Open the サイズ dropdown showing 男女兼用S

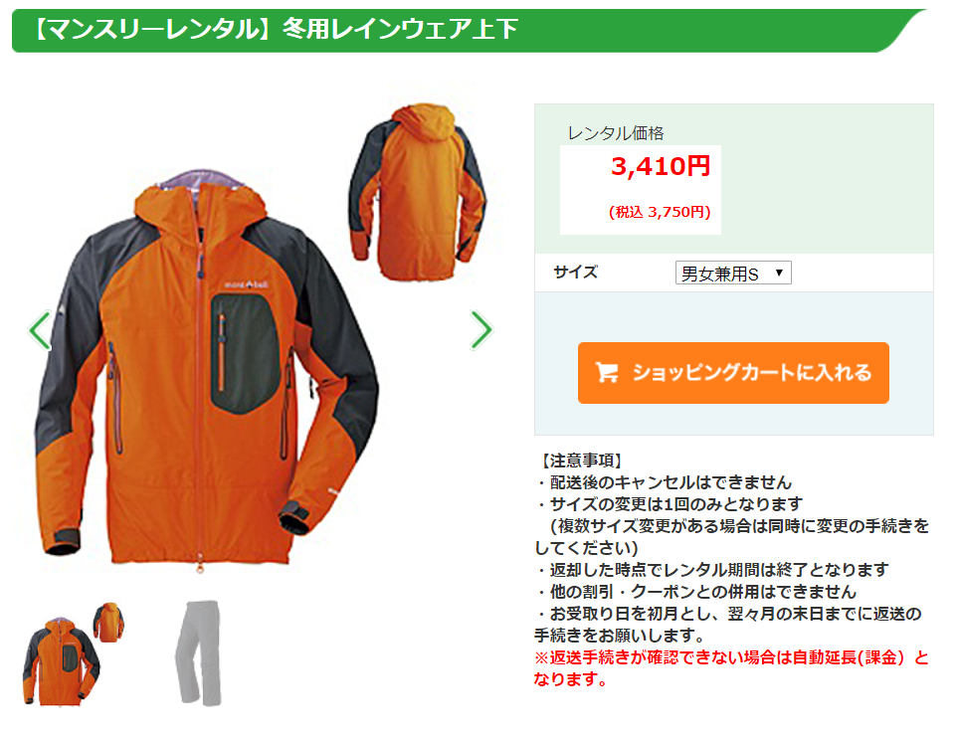click(733, 273)
